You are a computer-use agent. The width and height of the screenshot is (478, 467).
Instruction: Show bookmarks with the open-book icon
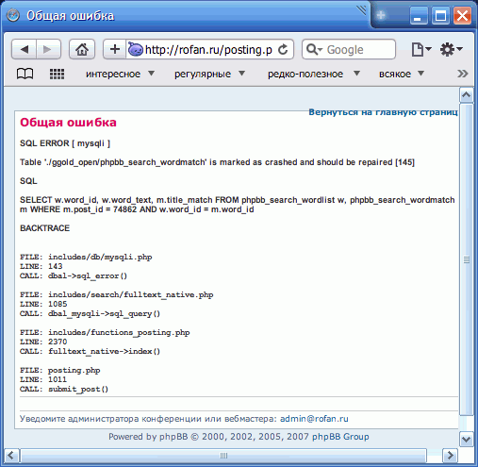point(25,75)
